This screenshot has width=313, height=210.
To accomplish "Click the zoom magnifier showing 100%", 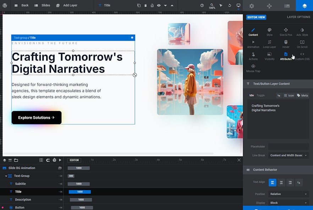I will coord(211,6).
